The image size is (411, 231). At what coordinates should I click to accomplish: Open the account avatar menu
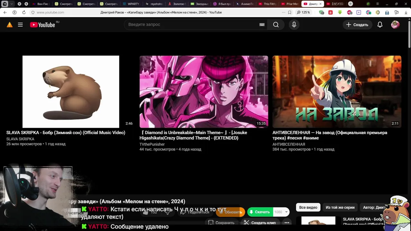pos(395,25)
